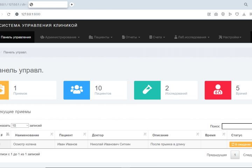This screenshot has width=252, height=168.
Task: Sort table by Пациент column sort icon
Action: click(85, 134)
